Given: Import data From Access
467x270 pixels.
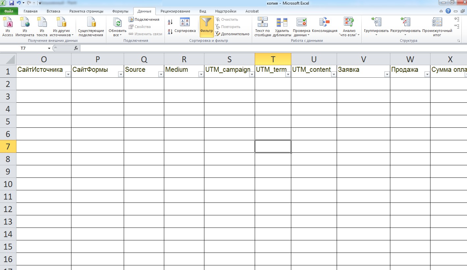Looking at the screenshot, I should pos(7,27).
